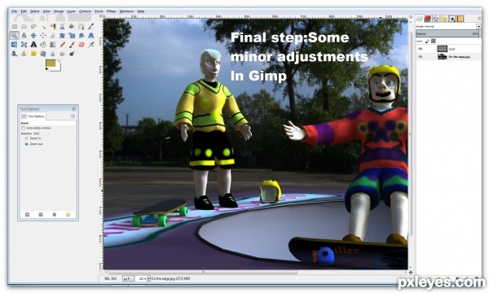Image resolution: width=489 pixels, height=293 pixels.
Task: Hide the On the edge.jpg layer
Action: 420,57
